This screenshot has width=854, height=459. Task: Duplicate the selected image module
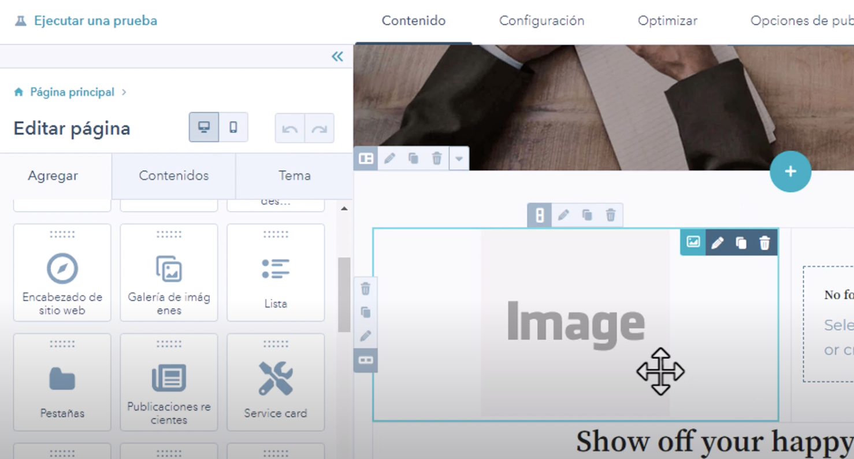click(x=741, y=243)
